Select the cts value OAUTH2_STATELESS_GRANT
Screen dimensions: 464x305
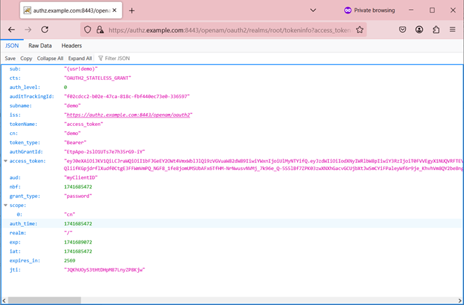(x=97, y=78)
